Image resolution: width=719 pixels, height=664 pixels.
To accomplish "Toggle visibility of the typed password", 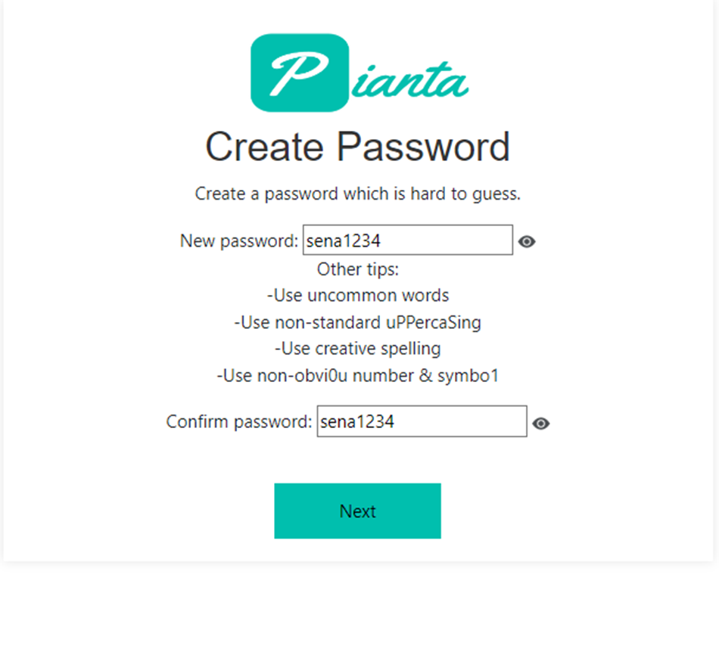I will click(x=527, y=240).
